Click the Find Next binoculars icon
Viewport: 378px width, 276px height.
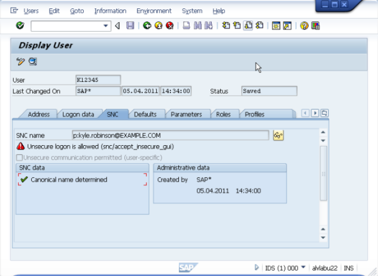(209, 26)
